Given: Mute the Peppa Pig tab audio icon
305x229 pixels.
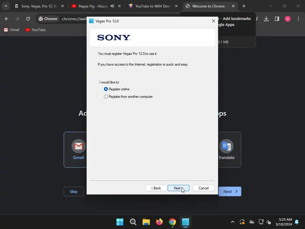Looking at the screenshot, I should tap(112, 6).
